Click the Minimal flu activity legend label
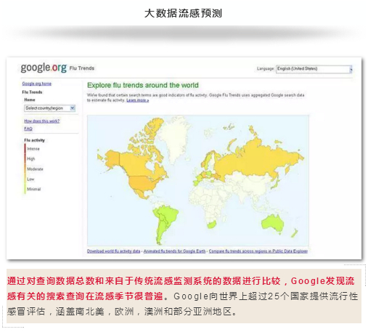Screen dimensions: 368x332 point(34,189)
